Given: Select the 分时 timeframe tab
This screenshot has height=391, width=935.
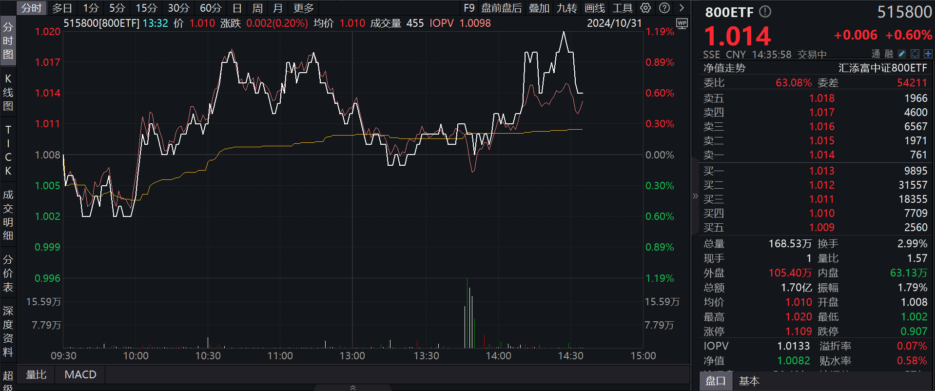Looking at the screenshot, I should coord(32,8).
